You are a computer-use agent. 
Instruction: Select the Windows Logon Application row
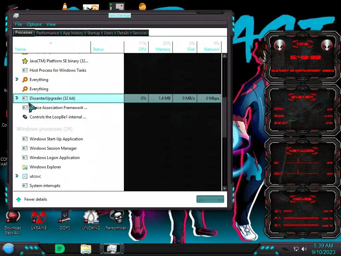(117, 158)
